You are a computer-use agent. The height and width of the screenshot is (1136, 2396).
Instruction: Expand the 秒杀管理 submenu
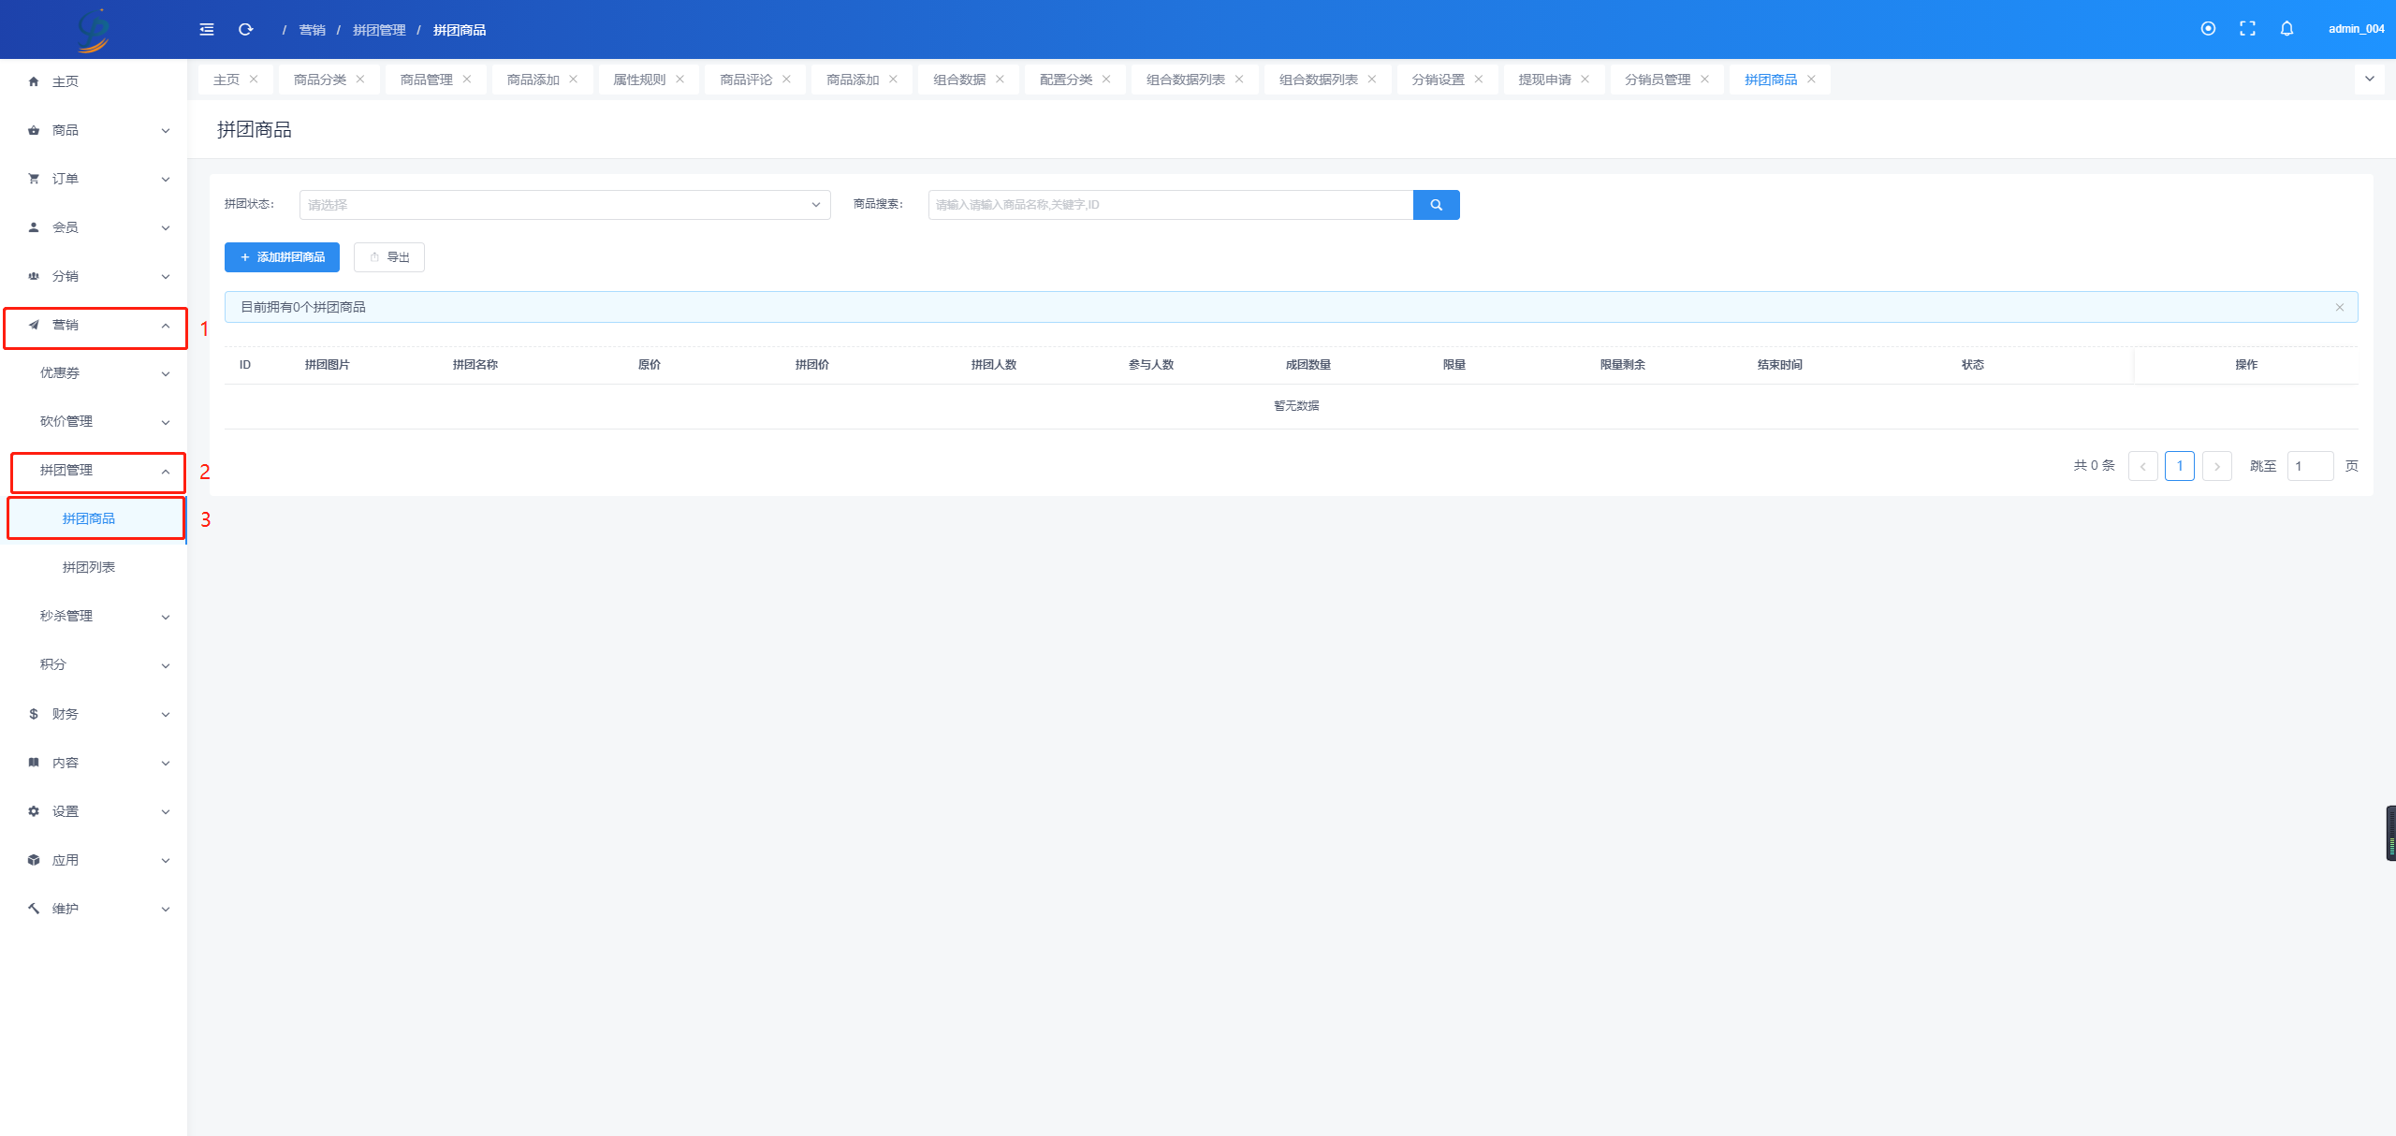pyautogui.click(x=94, y=617)
